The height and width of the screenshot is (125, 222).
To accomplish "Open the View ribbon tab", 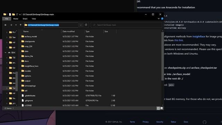I will tap(34, 19).
